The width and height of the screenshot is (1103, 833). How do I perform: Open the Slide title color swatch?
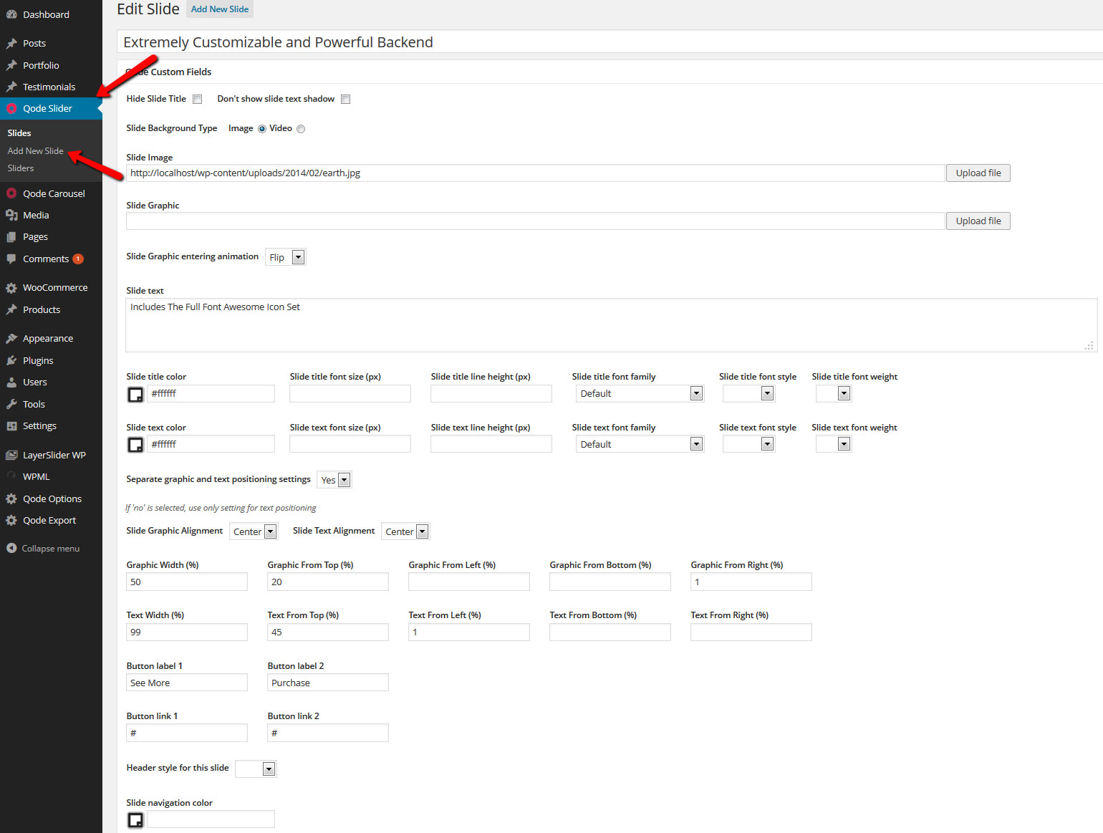coord(135,394)
